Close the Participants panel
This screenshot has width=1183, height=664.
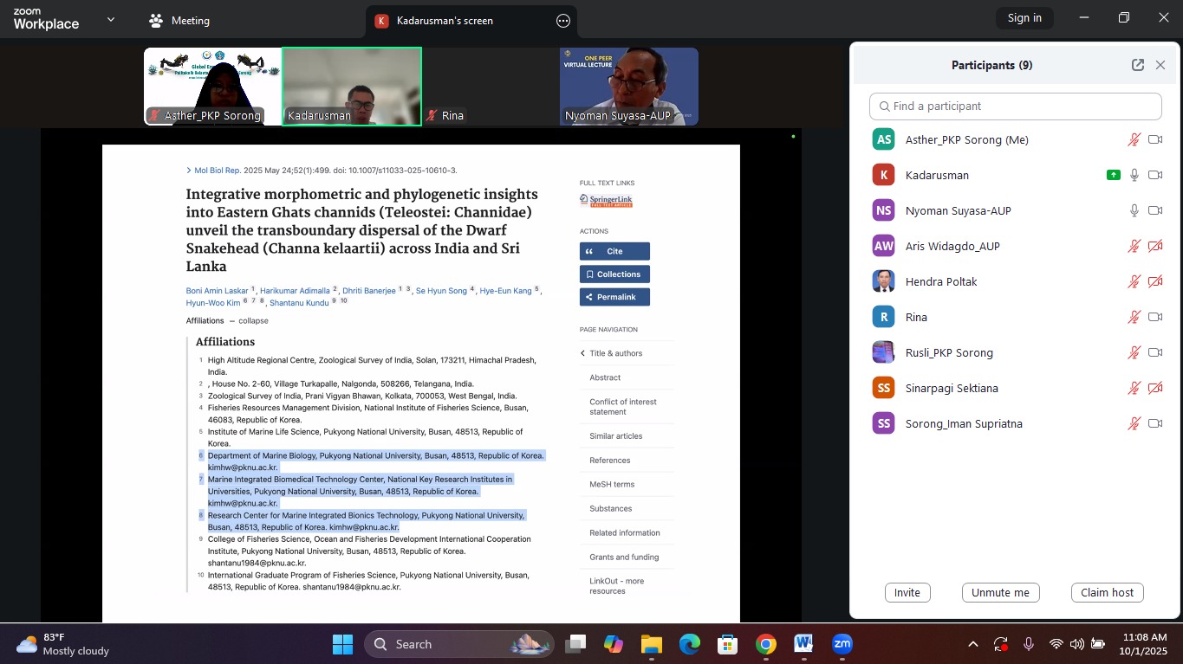pyautogui.click(x=1160, y=65)
